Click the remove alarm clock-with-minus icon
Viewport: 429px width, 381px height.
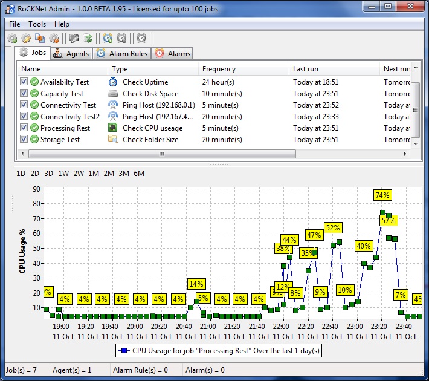(121, 38)
